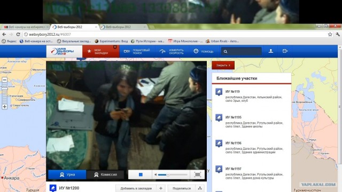This screenshot has height=192, width=342.
Task: Click the plus icon beside Добавить в закладки
Action: [161, 188]
